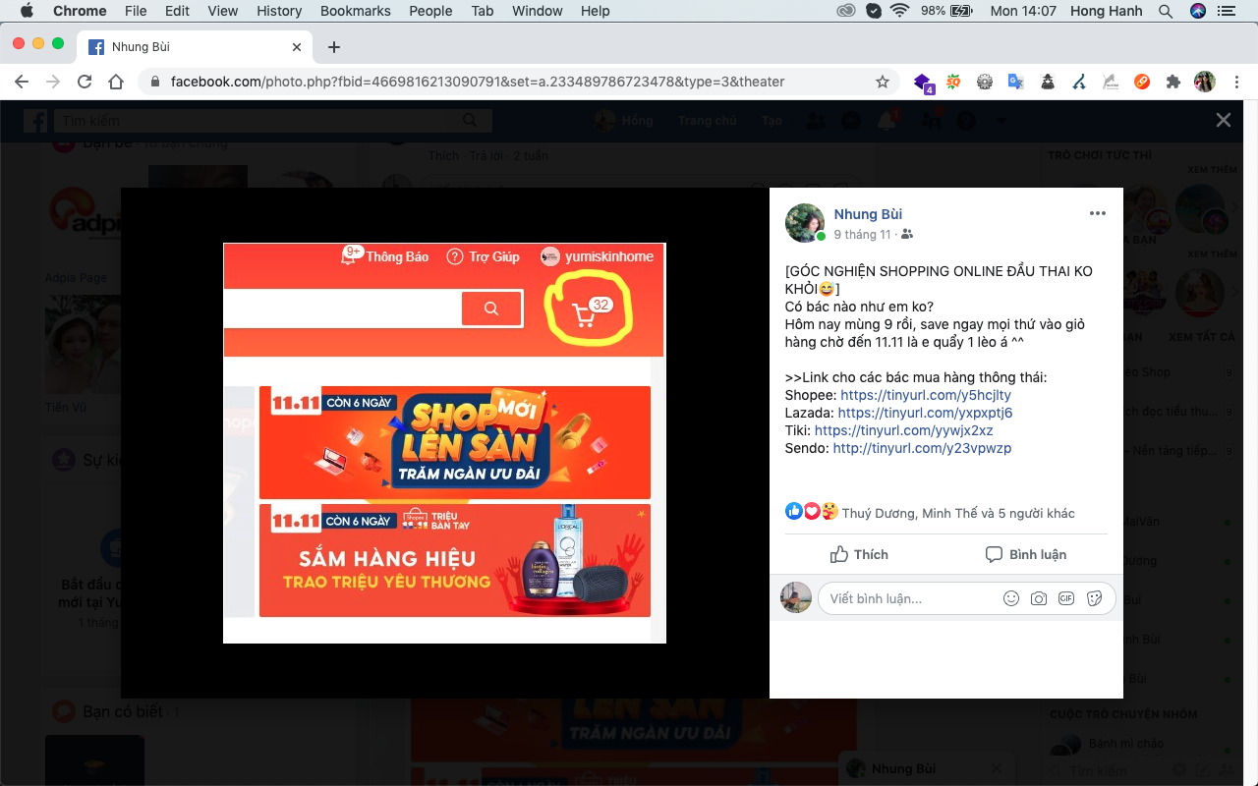Close the Nhung Bùi browser tab
Screen dimensions: 1258x786
pos(298,47)
